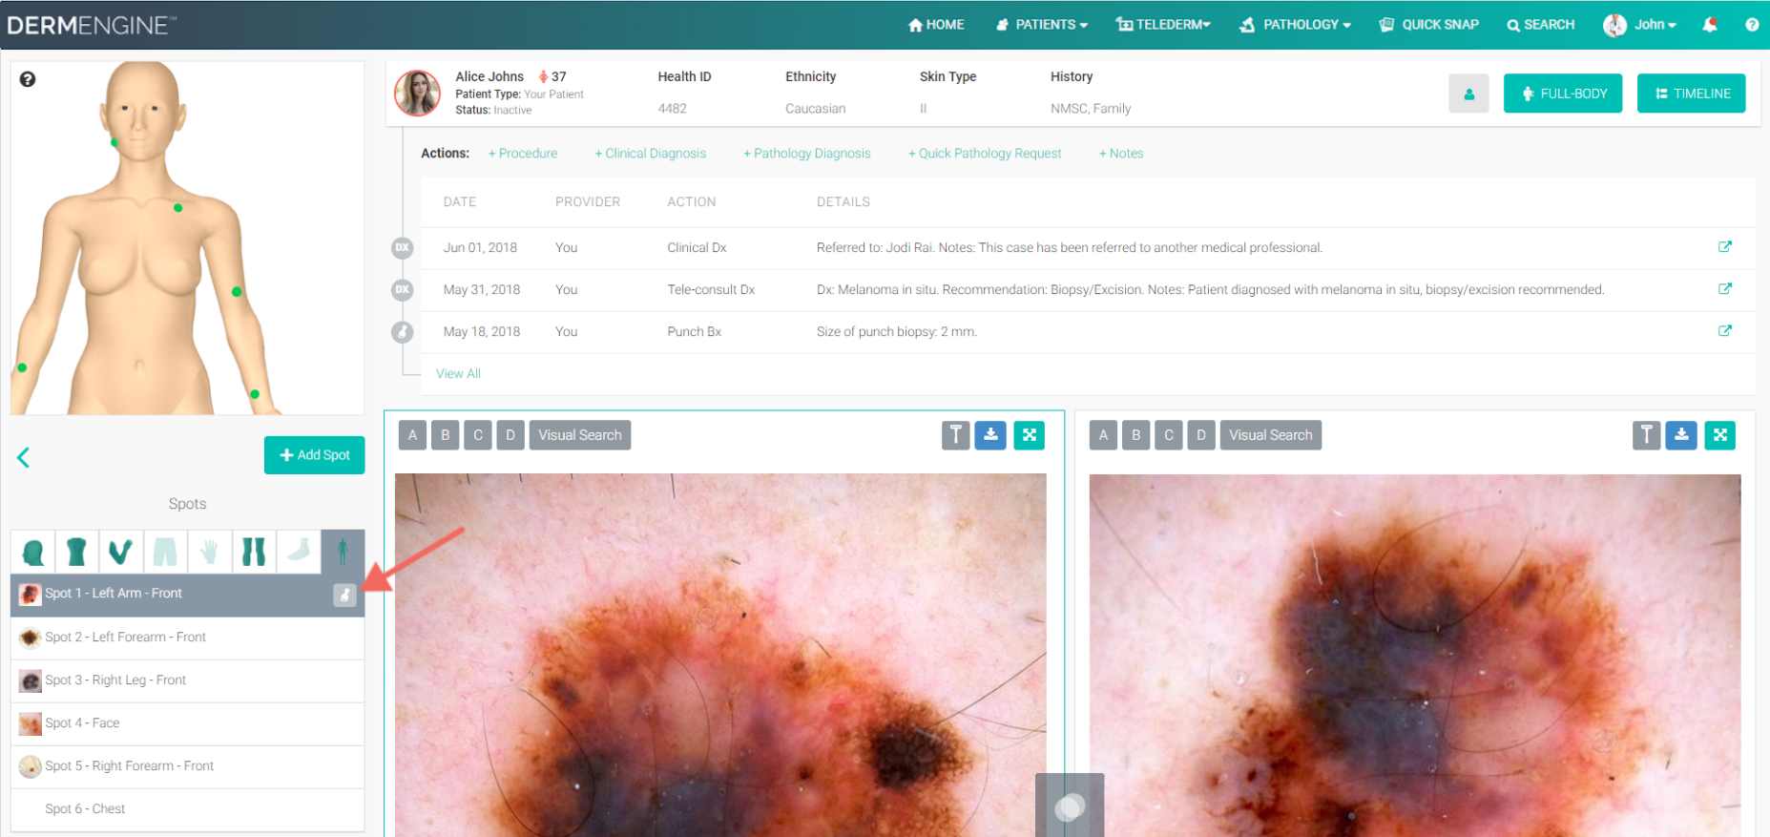Go back using the left chevron

click(24, 457)
